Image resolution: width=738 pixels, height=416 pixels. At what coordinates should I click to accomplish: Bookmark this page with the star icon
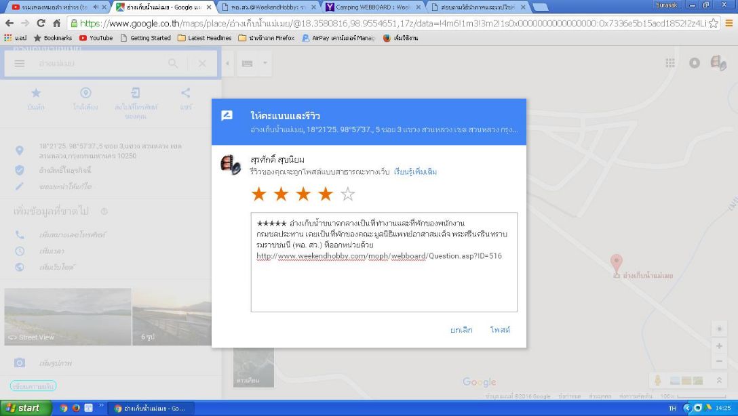click(x=714, y=23)
